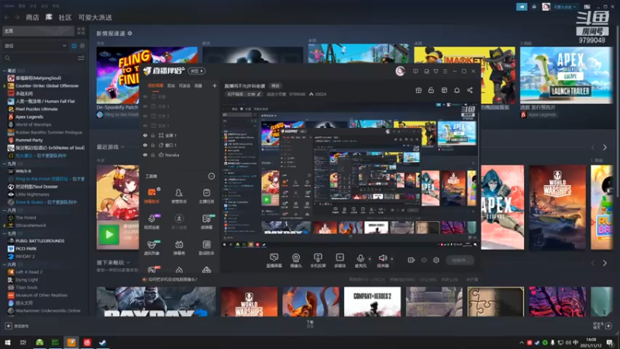Collapse the 九月 group in Steam library

pos(5,164)
